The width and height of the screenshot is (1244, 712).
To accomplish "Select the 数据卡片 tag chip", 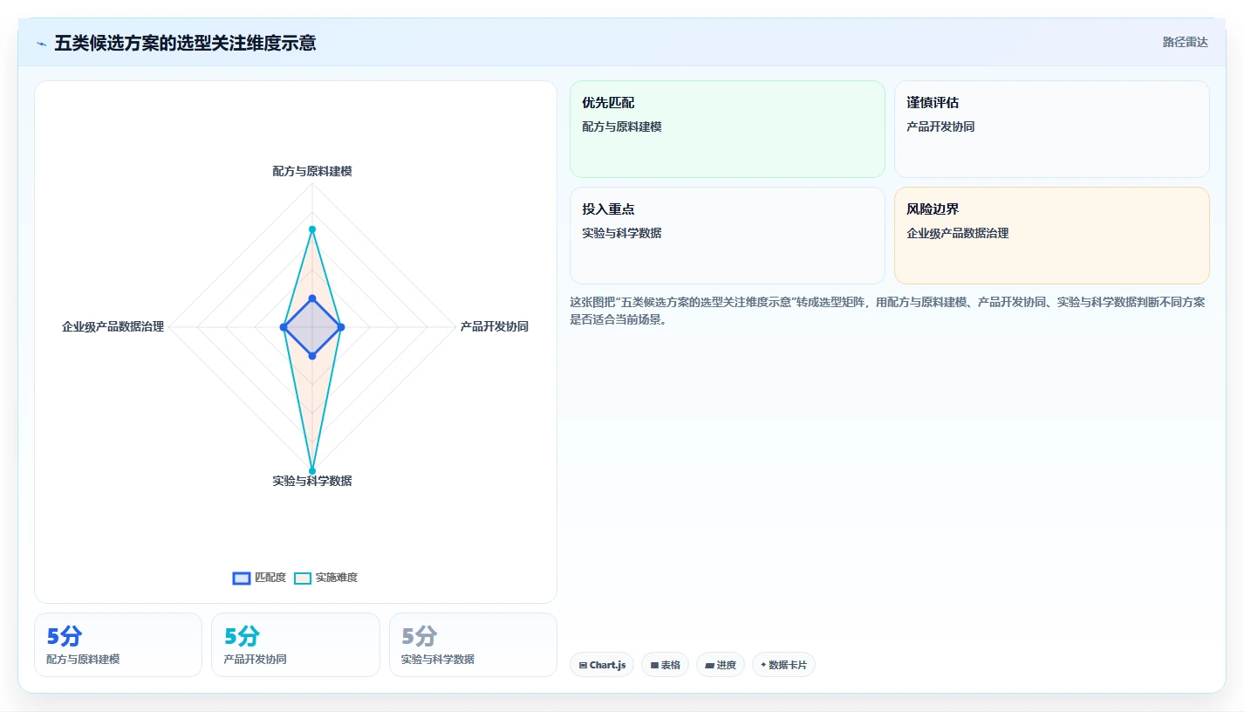I will point(783,665).
